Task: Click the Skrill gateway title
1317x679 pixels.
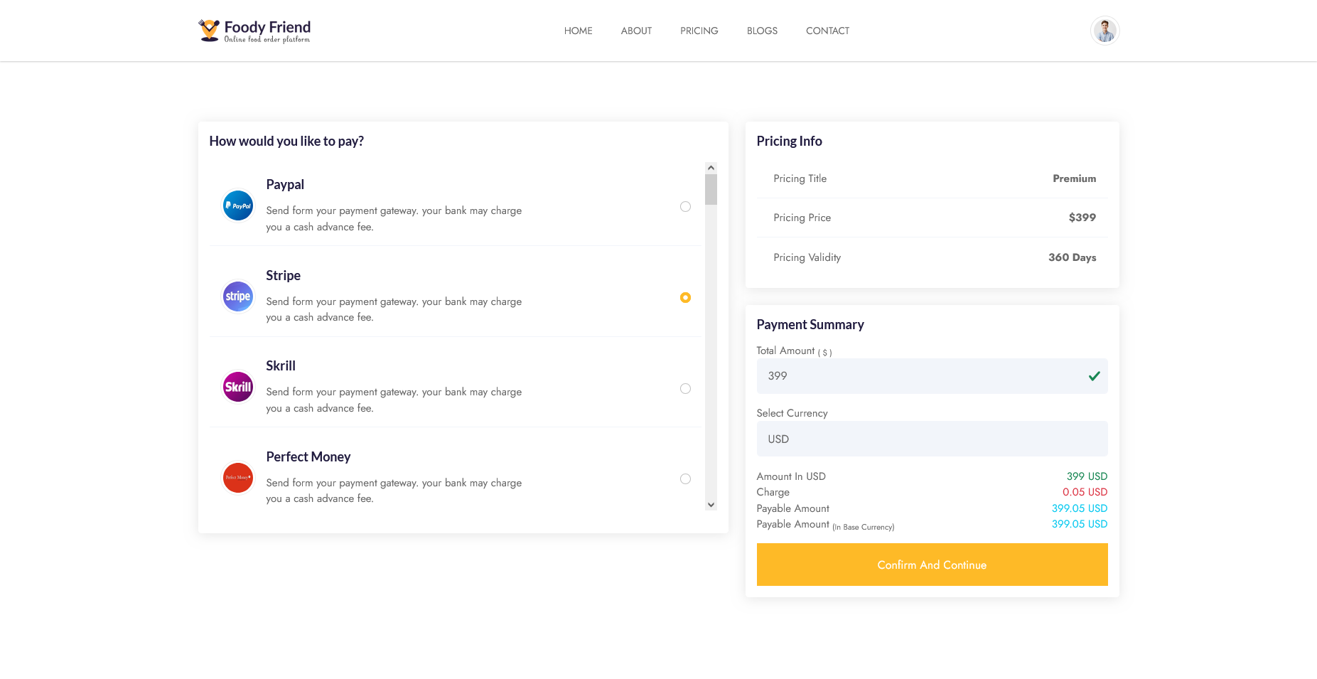Action: coord(281,366)
